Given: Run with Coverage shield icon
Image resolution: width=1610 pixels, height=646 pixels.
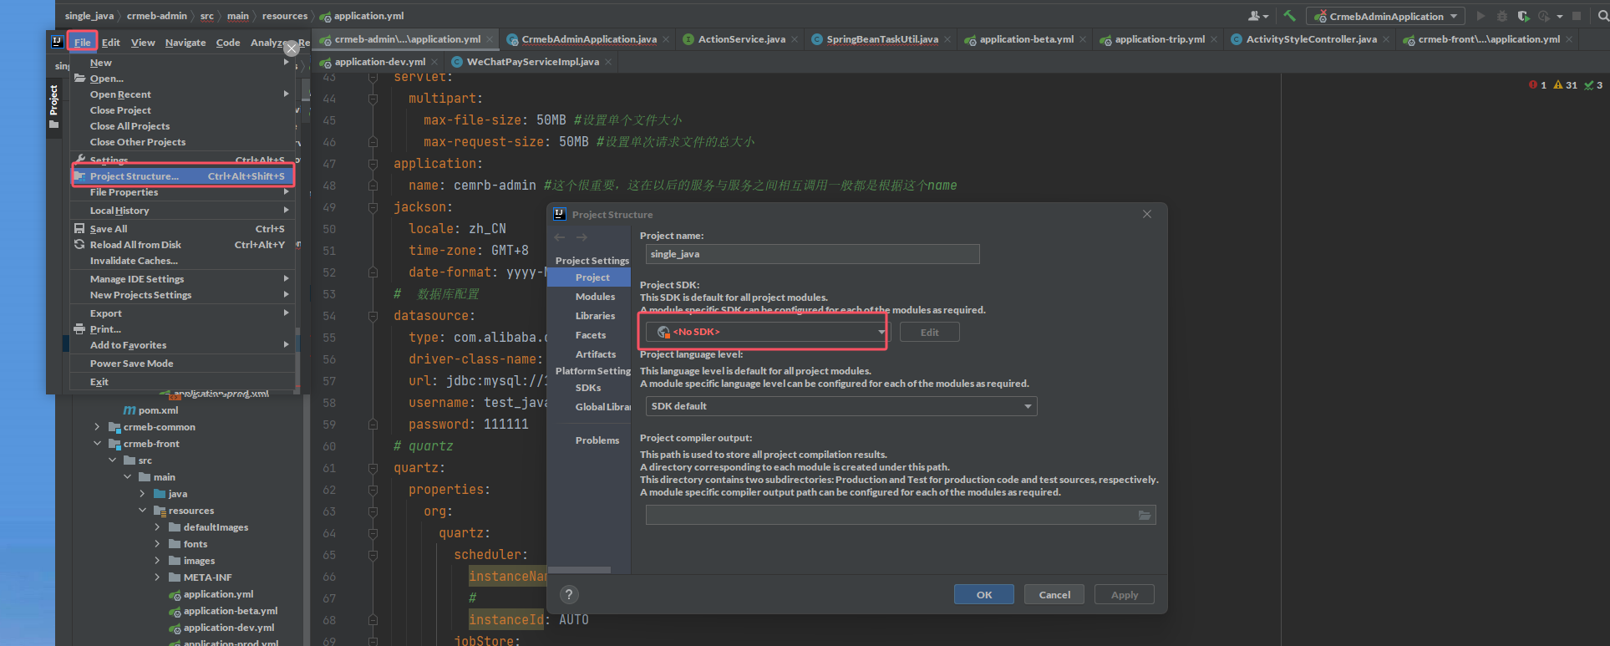Looking at the screenshot, I should pyautogui.click(x=1523, y=16).
